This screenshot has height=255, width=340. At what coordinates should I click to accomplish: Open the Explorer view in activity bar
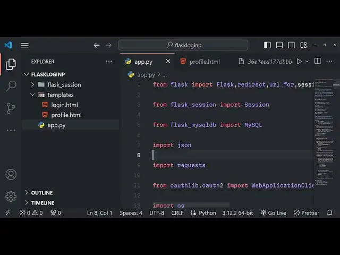click(x=11, y=64)
